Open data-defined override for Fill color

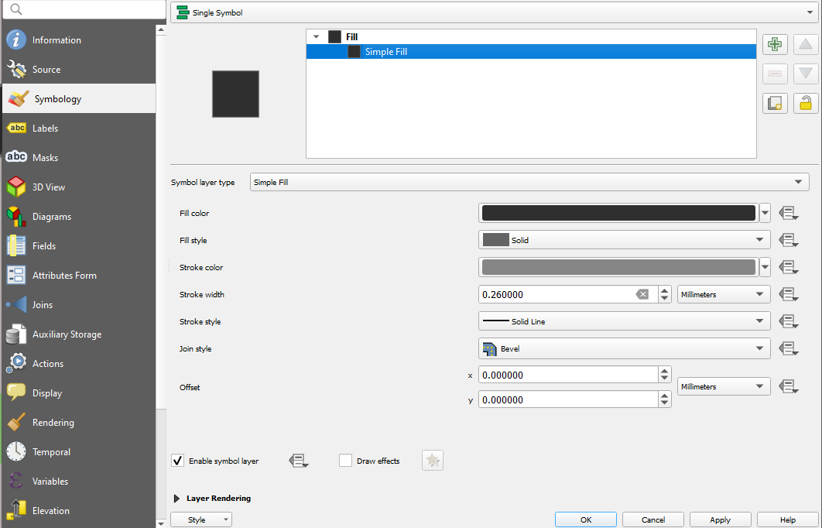pyautogui.click(x=789, y=214)
